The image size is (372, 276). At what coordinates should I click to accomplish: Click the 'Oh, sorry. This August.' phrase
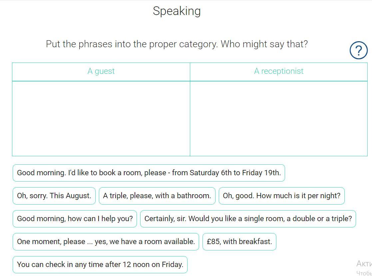[x=54, y=196]
